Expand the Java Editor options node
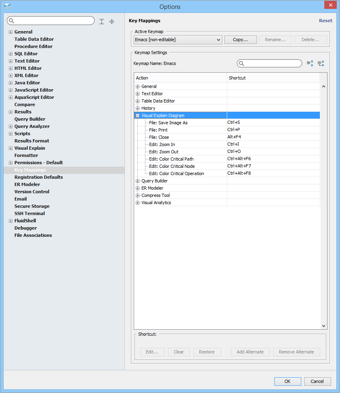The width and height of the screenshot is (340, 393). [x=10, y=83]
